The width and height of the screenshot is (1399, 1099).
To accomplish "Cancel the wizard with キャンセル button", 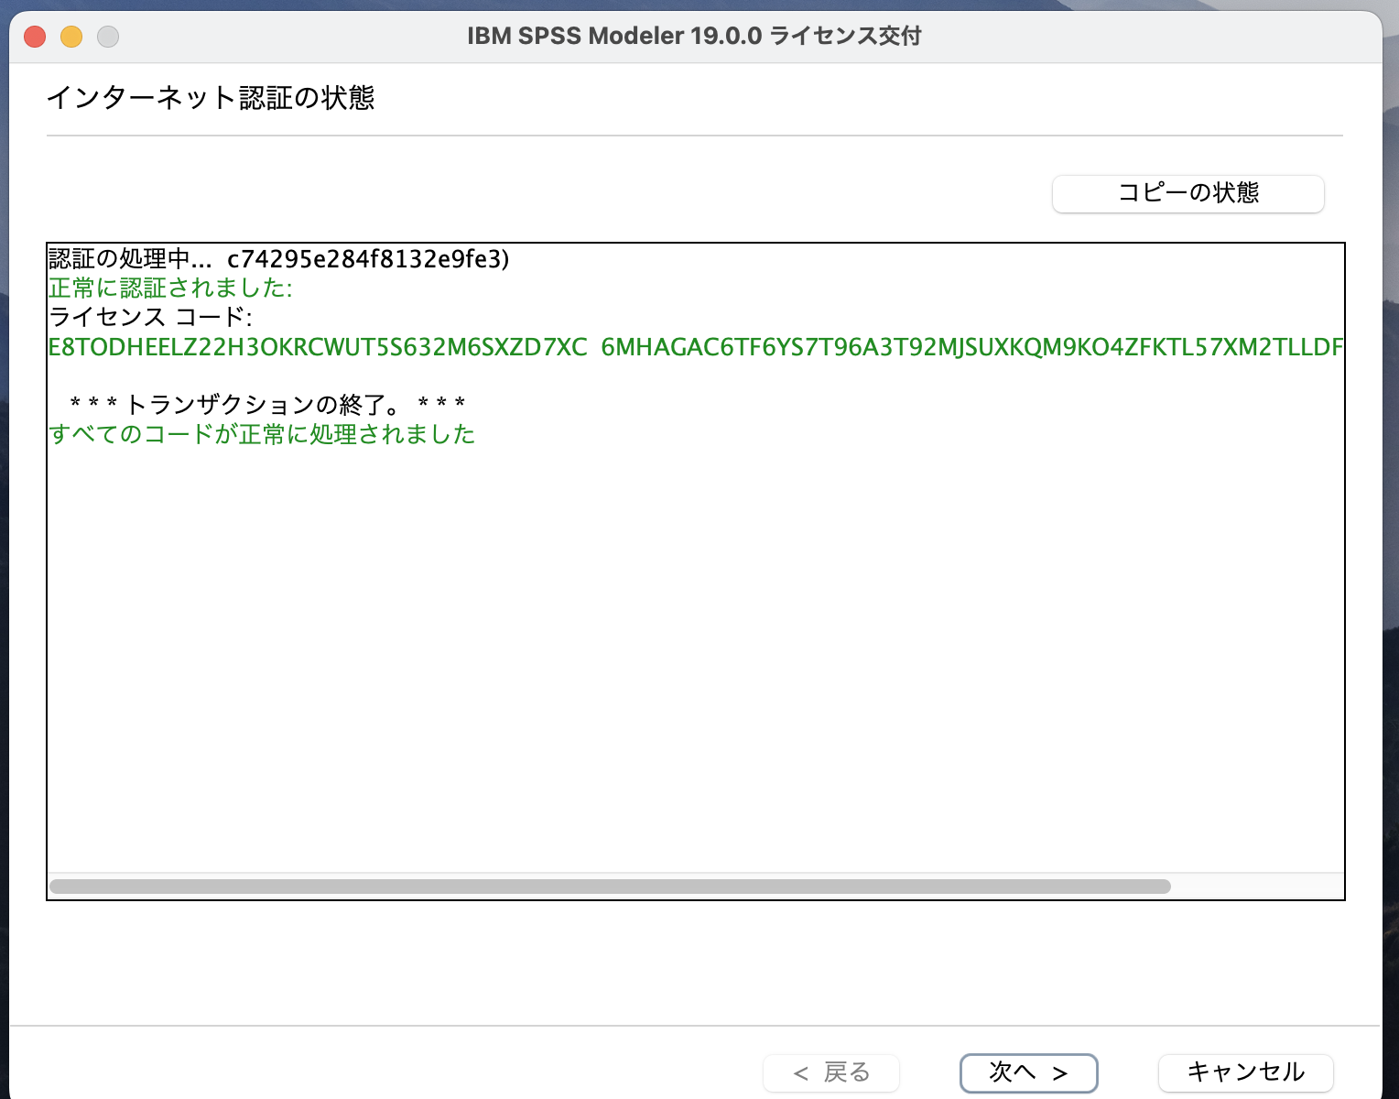I will click(x=1245, y=1072).
